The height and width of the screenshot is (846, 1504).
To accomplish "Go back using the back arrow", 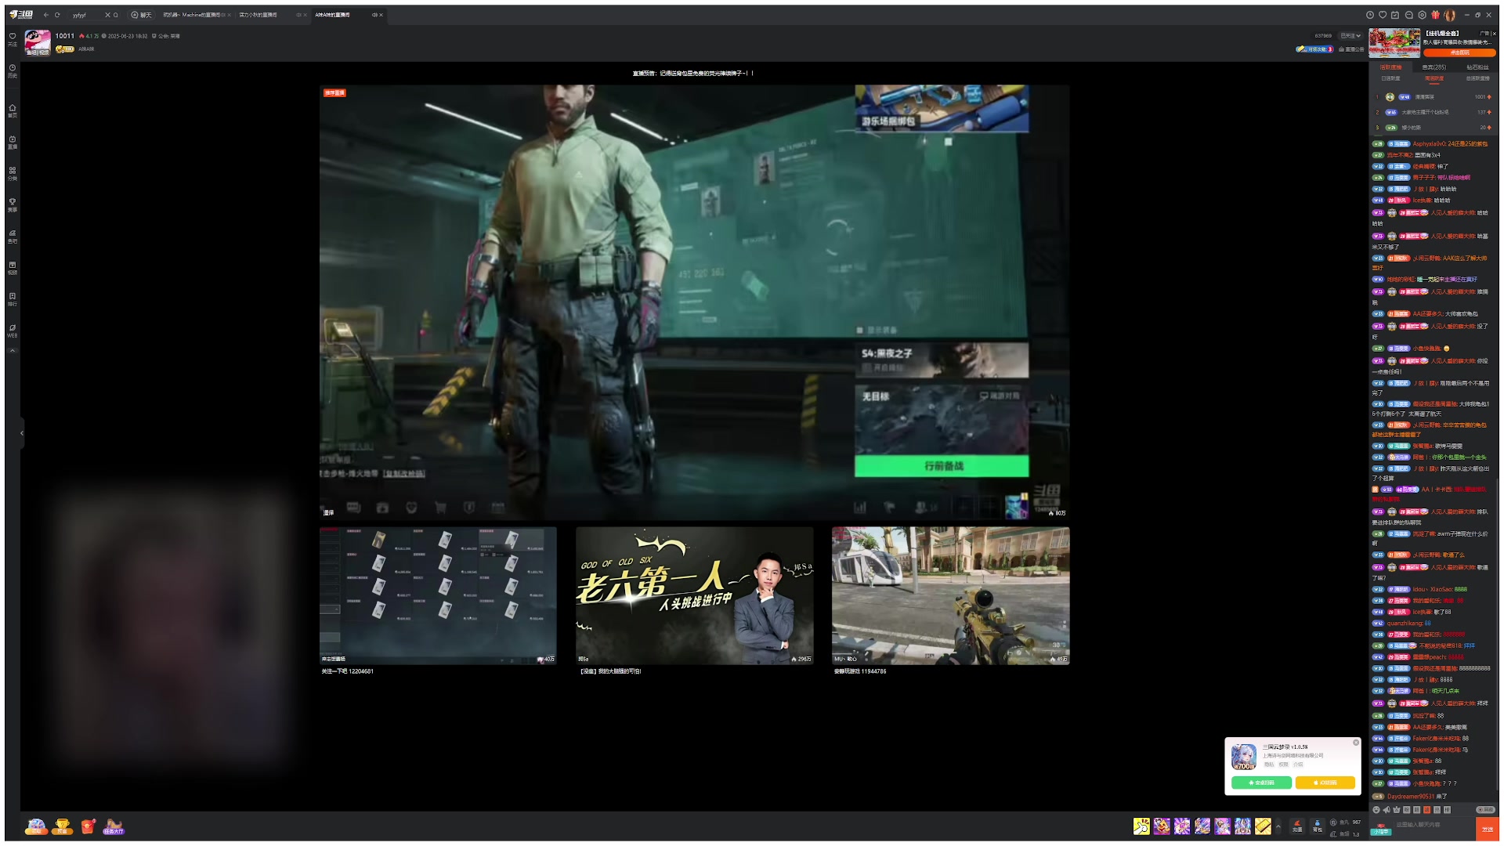I will click(x=46, y=15).
